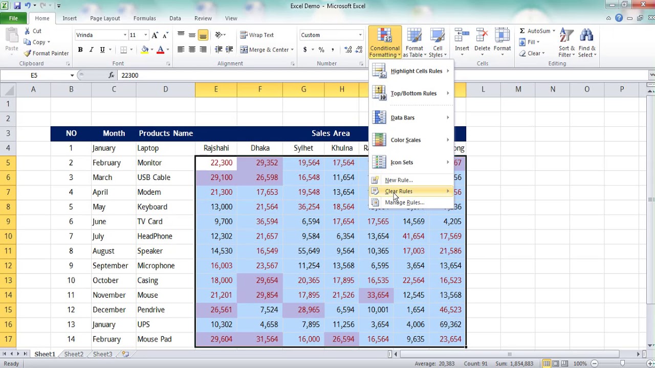The image size is (655, 368).
Task: Click the Fill Color yellow swatch button
Action: tap(145, 50)
